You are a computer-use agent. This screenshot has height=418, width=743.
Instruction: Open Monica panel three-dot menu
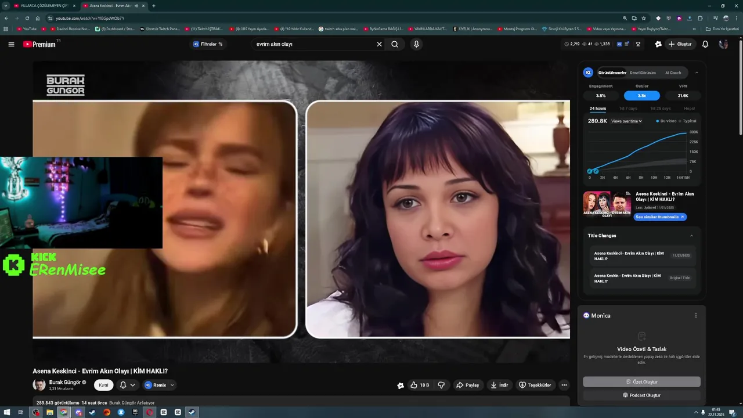click(x=696, y=315)
